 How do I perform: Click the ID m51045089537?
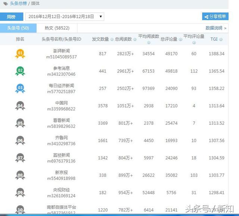pos(61,57)
